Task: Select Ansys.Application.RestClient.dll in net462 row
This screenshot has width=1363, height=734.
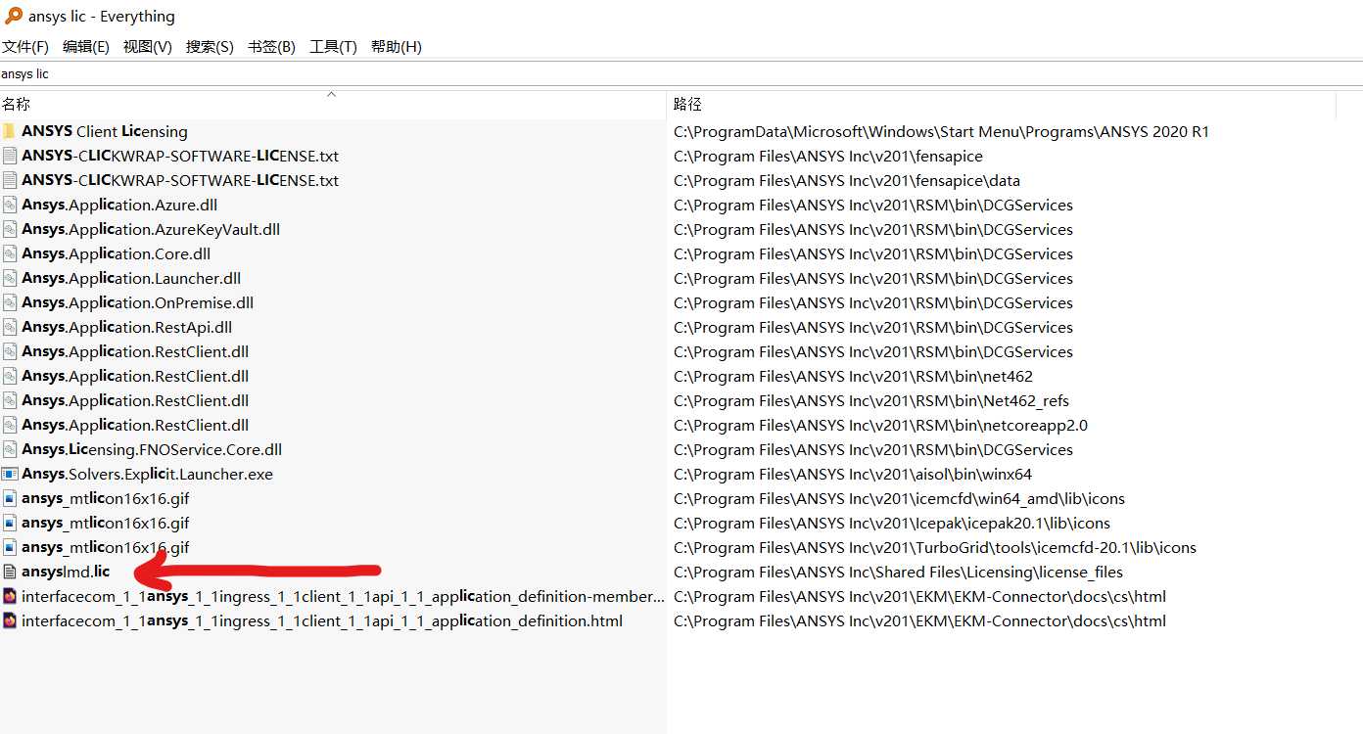Action: 135,376
